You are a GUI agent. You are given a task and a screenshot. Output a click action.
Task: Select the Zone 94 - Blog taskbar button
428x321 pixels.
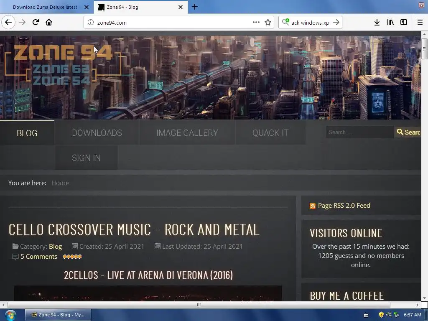coord(58,315)
